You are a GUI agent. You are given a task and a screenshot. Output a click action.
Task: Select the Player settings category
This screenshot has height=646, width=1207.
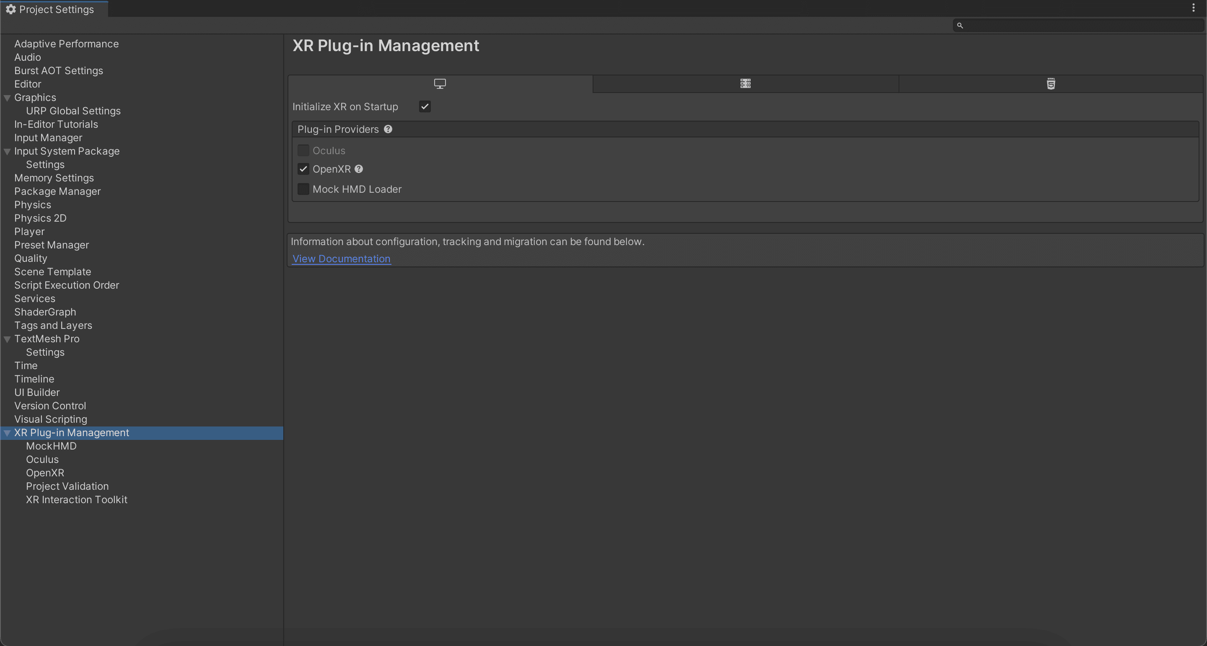click(x=29, y=232)
